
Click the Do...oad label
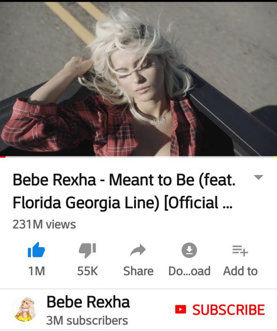(189, 271)
